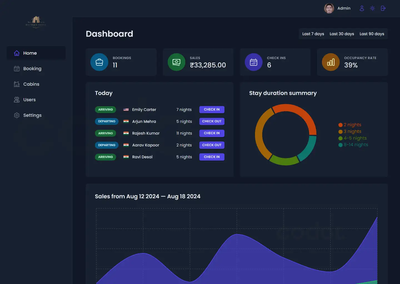Image resolution: width=400 pixels, height=284 pixels.
Task: Toggle dark mode with the sun icon
Action: 372,8
